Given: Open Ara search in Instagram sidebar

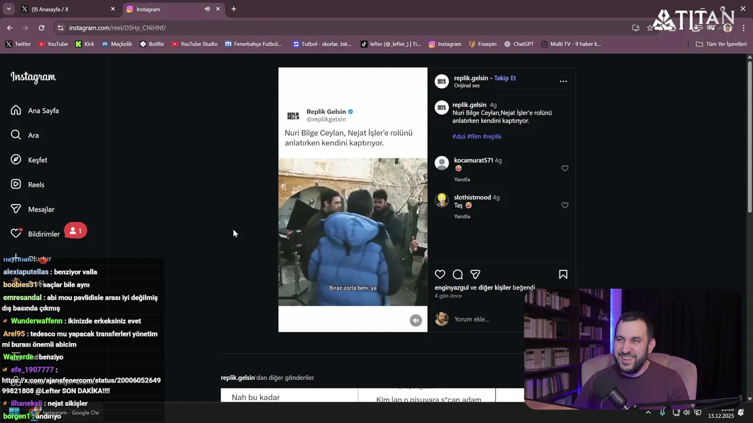Looking at the screenshot, I should [x=25, y=135].
